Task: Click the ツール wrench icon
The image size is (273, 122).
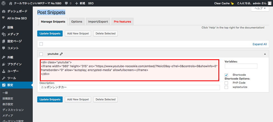Action: [x=4, y=78]
